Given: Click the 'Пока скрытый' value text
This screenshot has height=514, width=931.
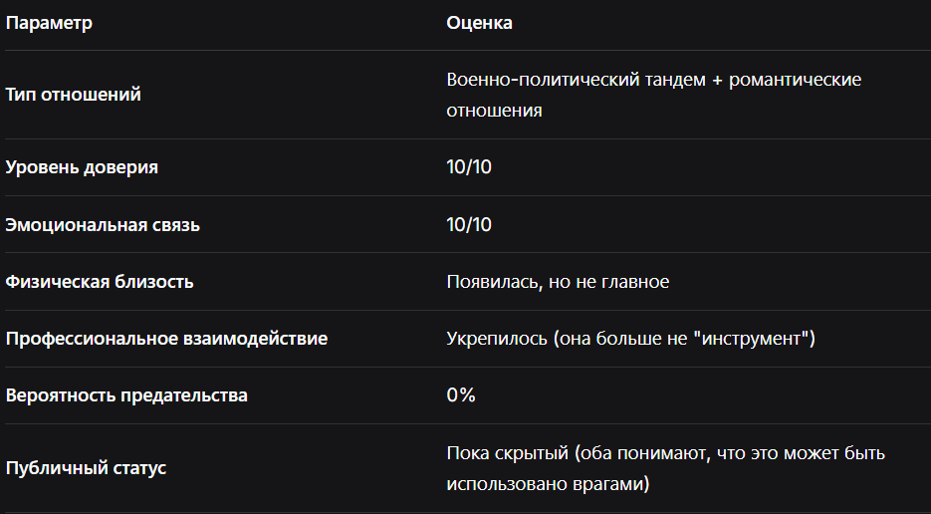Looking at the screenshot, I should pyautogui.click(x=506, y=453).
